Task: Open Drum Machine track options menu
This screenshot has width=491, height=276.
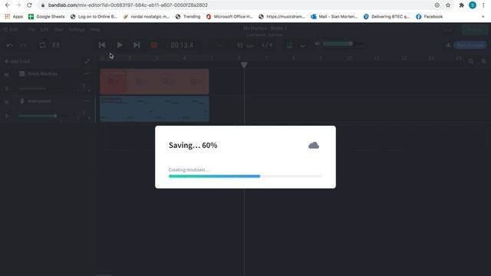Action: click(87, 74)
